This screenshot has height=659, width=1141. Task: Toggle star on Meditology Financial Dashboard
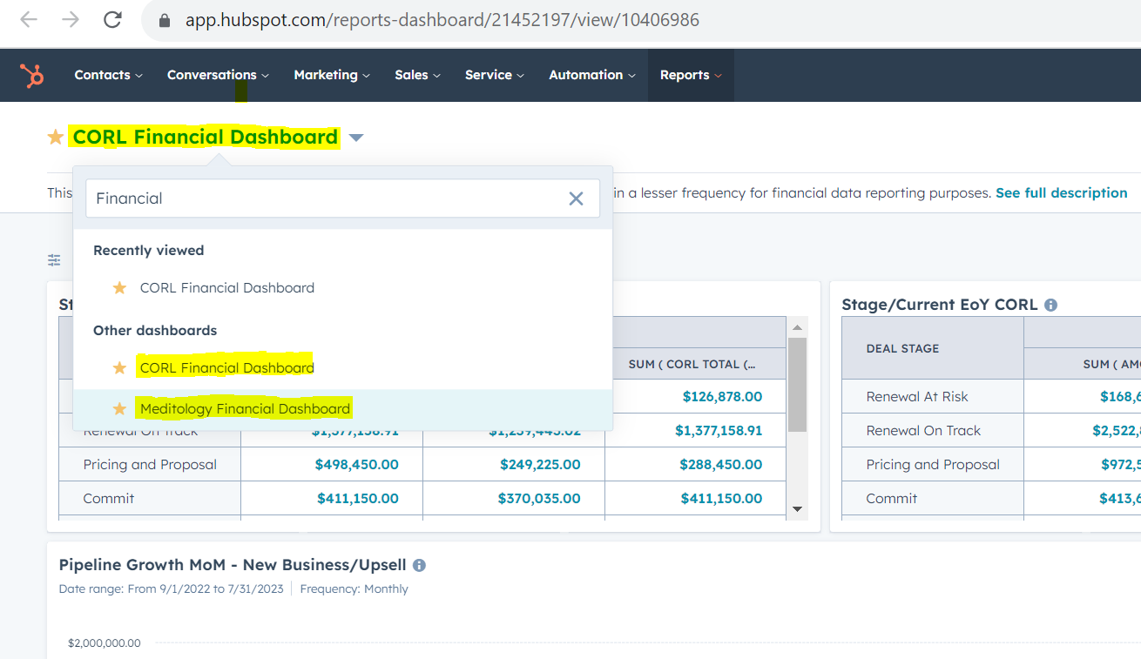[x=119, y=409]
